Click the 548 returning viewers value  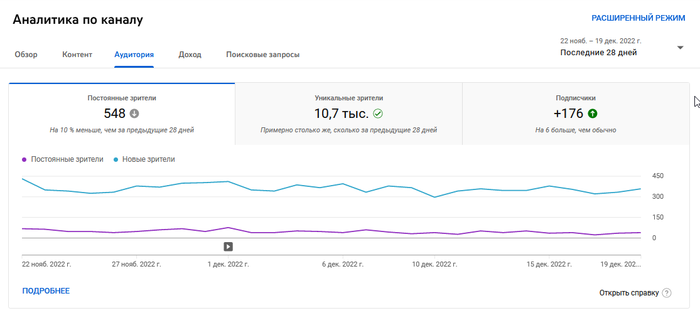click(115, 114)
